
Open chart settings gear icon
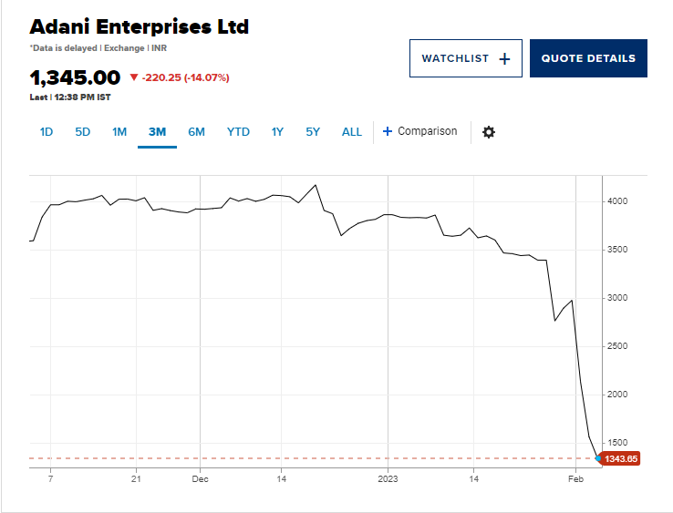point(489,132)
